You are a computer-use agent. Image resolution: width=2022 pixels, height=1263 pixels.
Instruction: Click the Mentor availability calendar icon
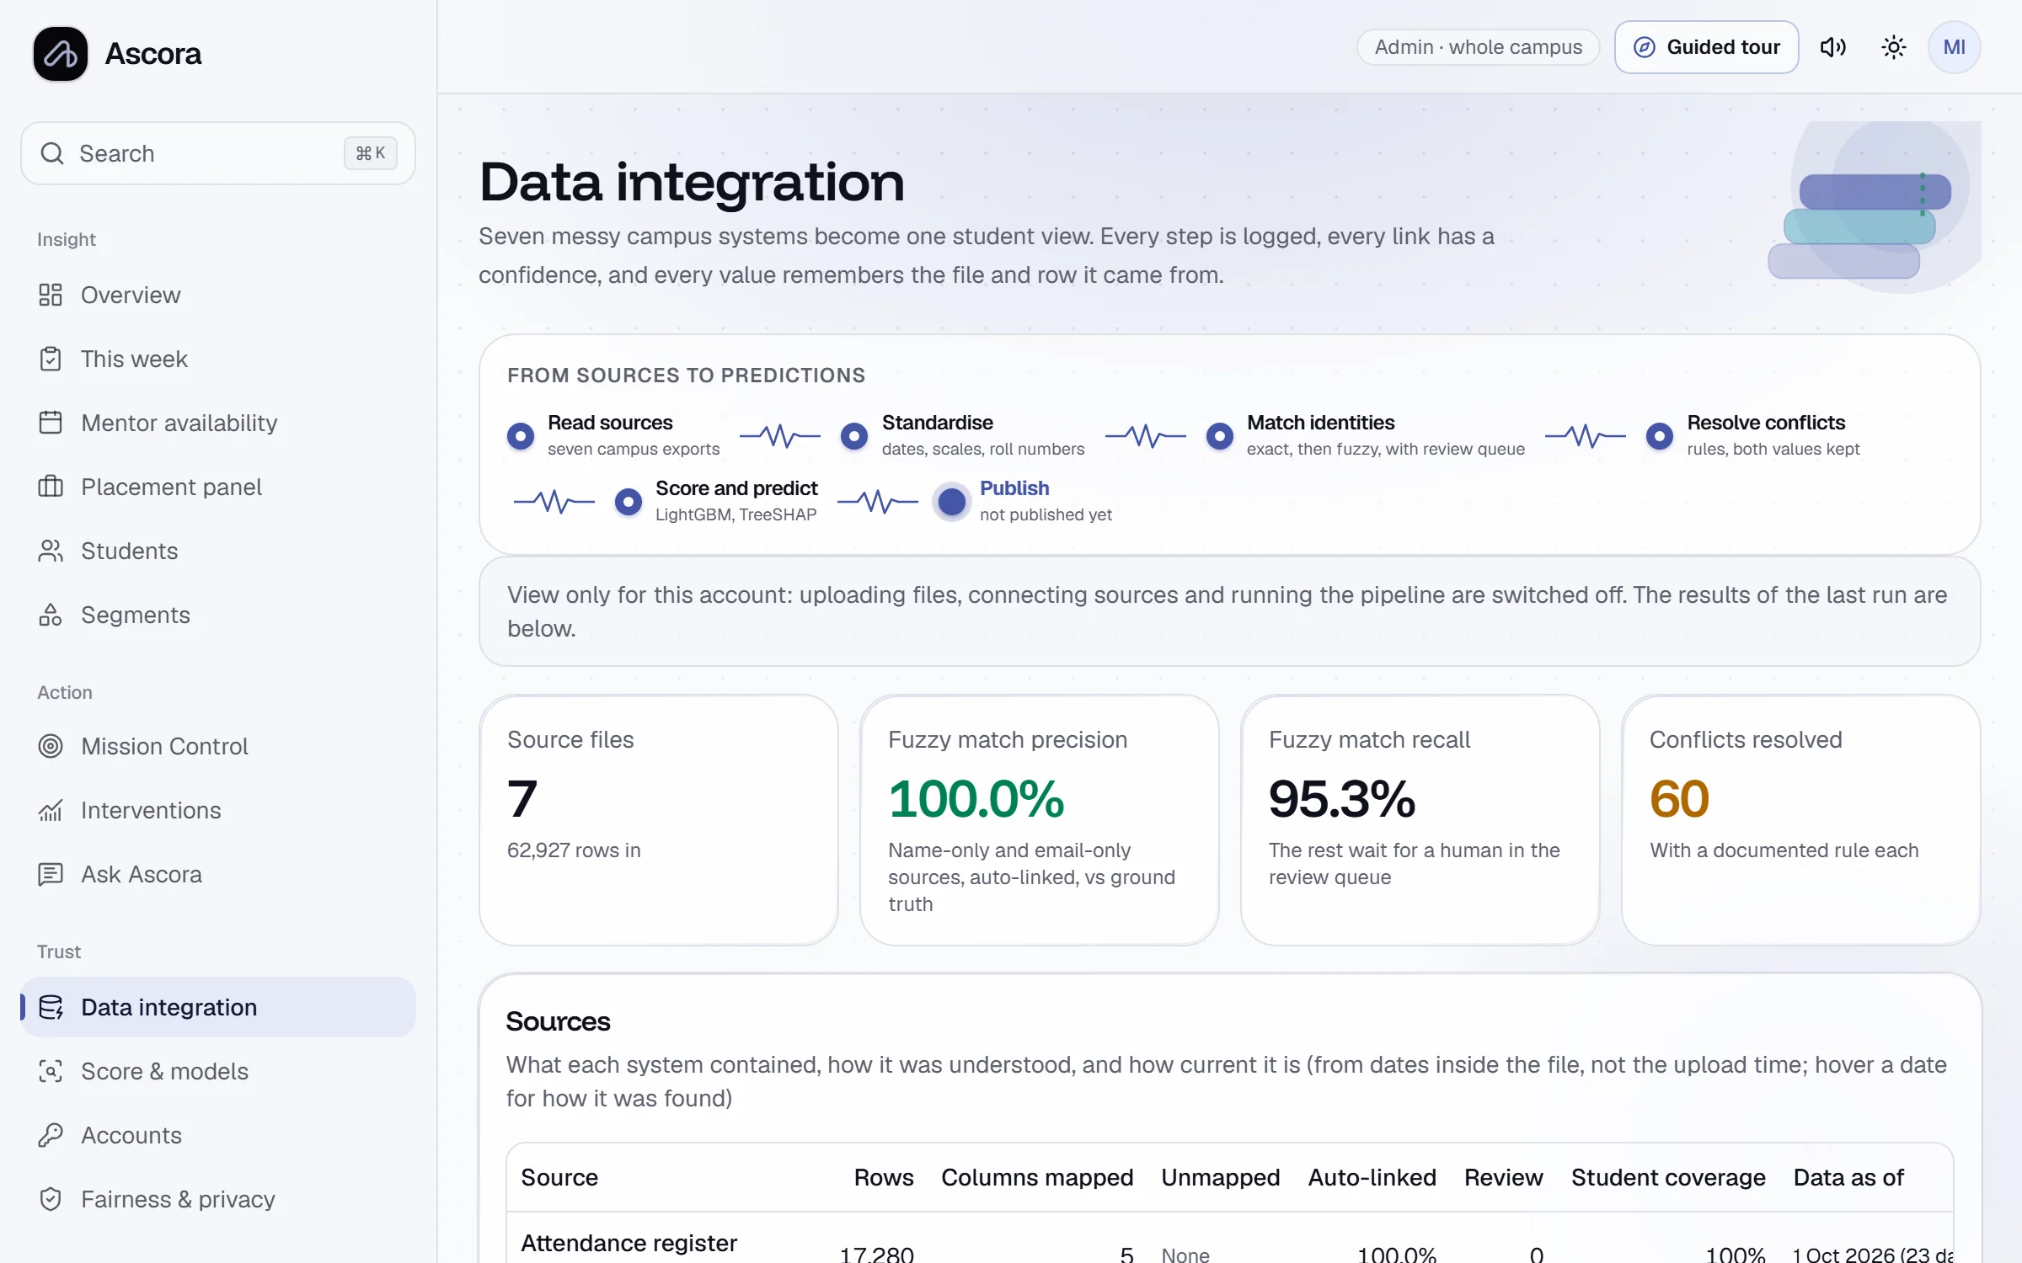(51, 423)
